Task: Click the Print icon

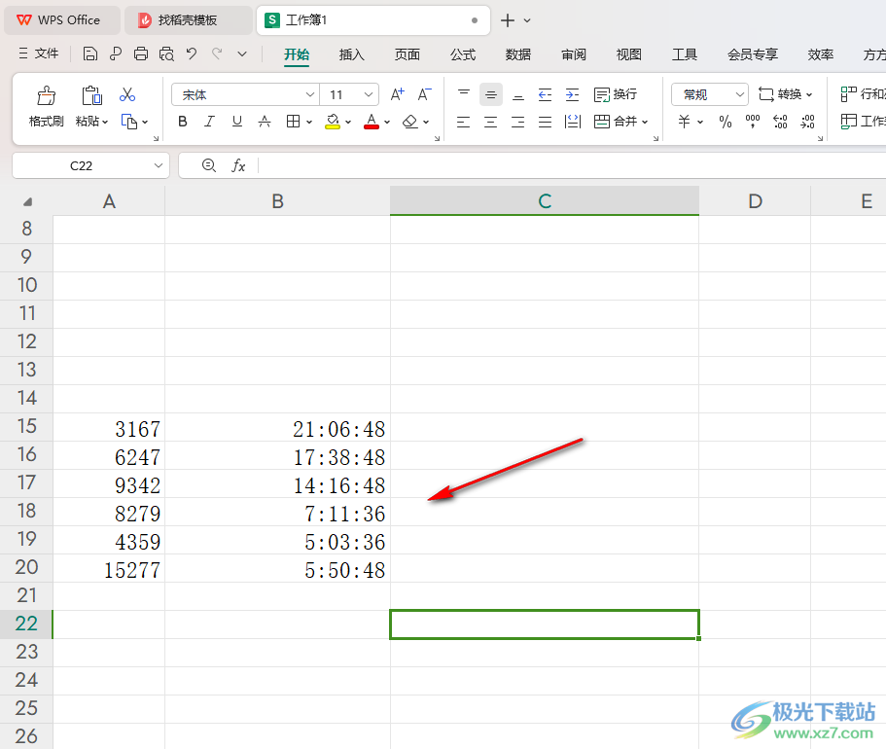Action: [x=141, y=53]
